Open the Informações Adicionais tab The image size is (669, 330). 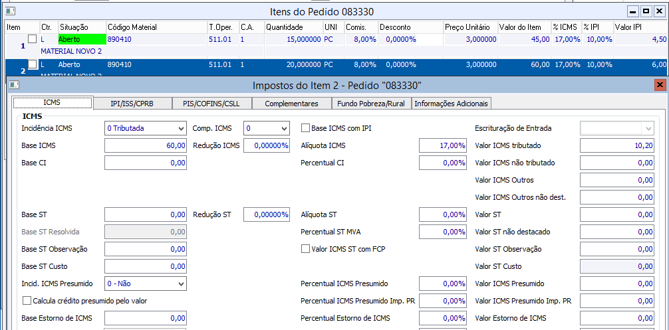tap(452, 104)
